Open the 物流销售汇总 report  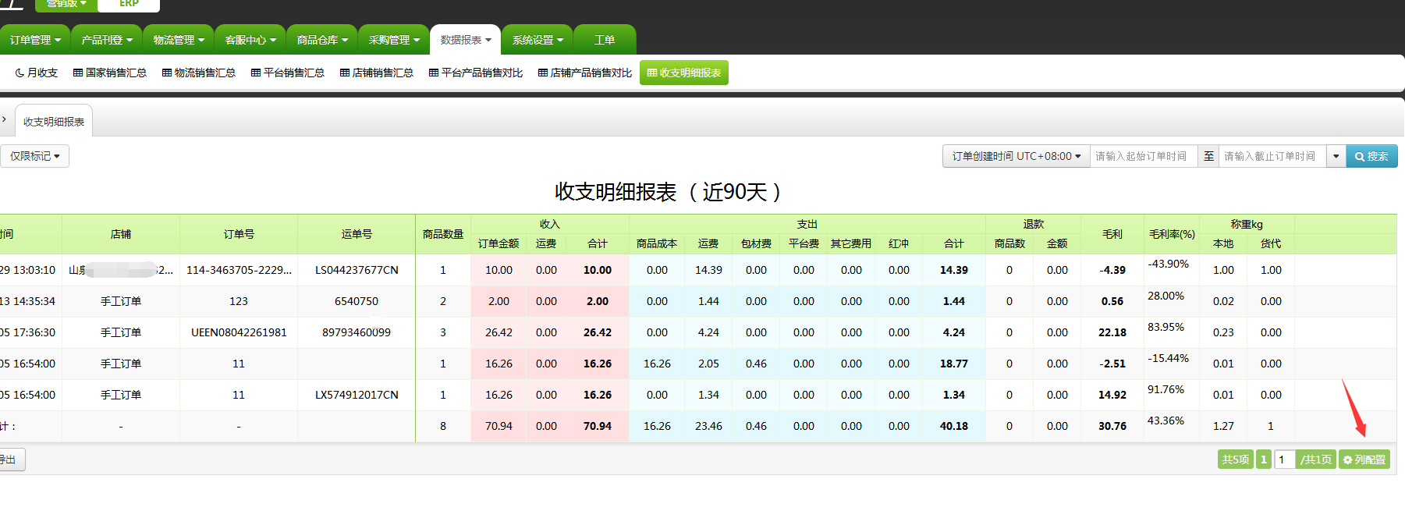click(199, 73)
